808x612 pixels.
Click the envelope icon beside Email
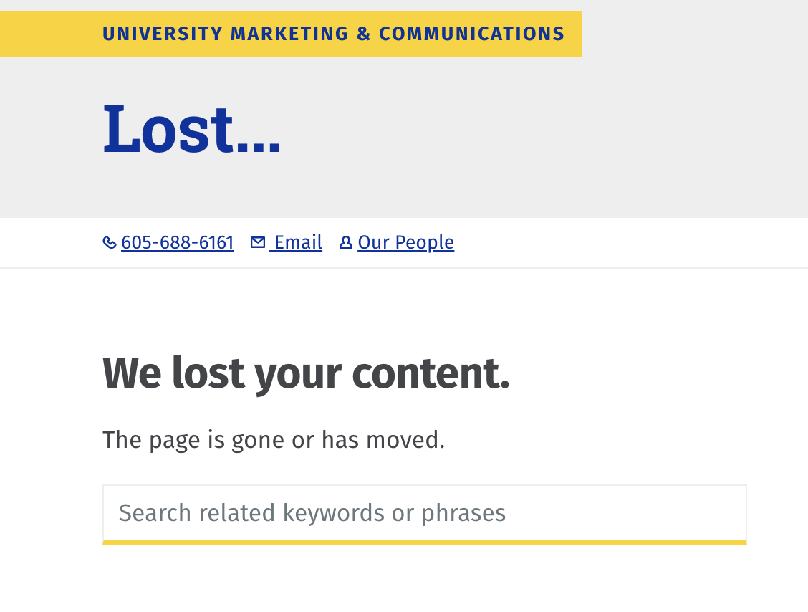tap(258, 242)
